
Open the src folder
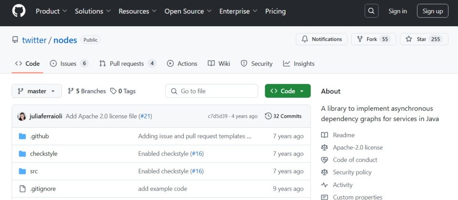point(34,171)
